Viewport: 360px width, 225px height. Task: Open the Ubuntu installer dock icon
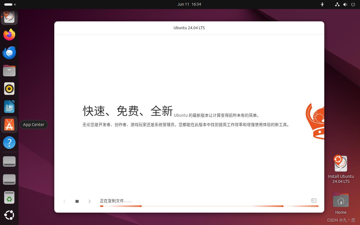(x=9, y=17)
